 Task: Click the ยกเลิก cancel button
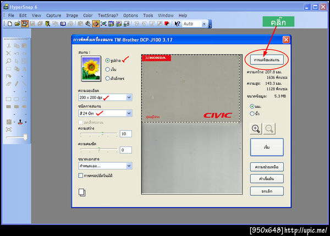(267, 191)
